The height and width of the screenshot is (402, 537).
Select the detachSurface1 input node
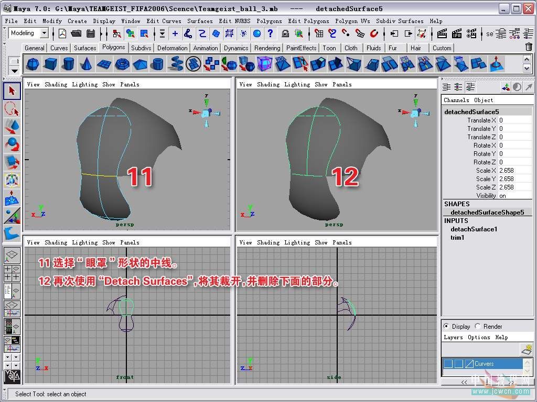[x=474, y=229]
